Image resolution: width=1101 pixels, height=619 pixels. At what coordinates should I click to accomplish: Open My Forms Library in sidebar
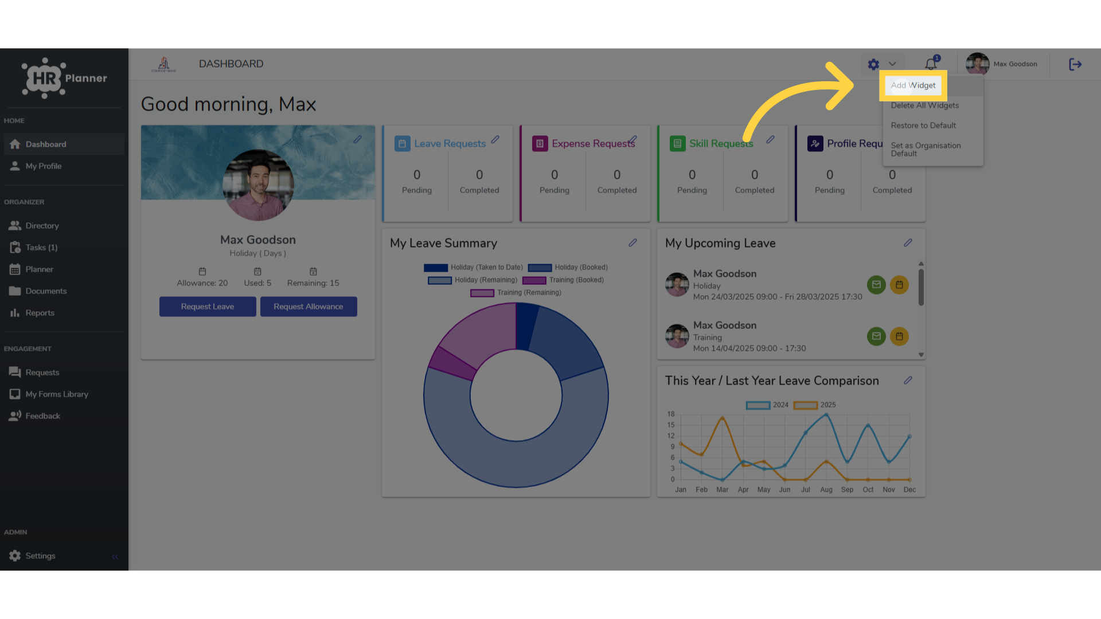64,394
